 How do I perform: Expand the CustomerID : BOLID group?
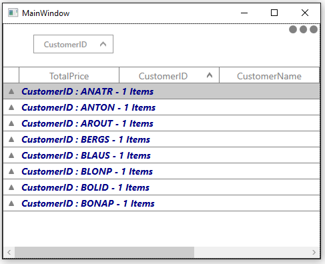(x=11, y=187)
